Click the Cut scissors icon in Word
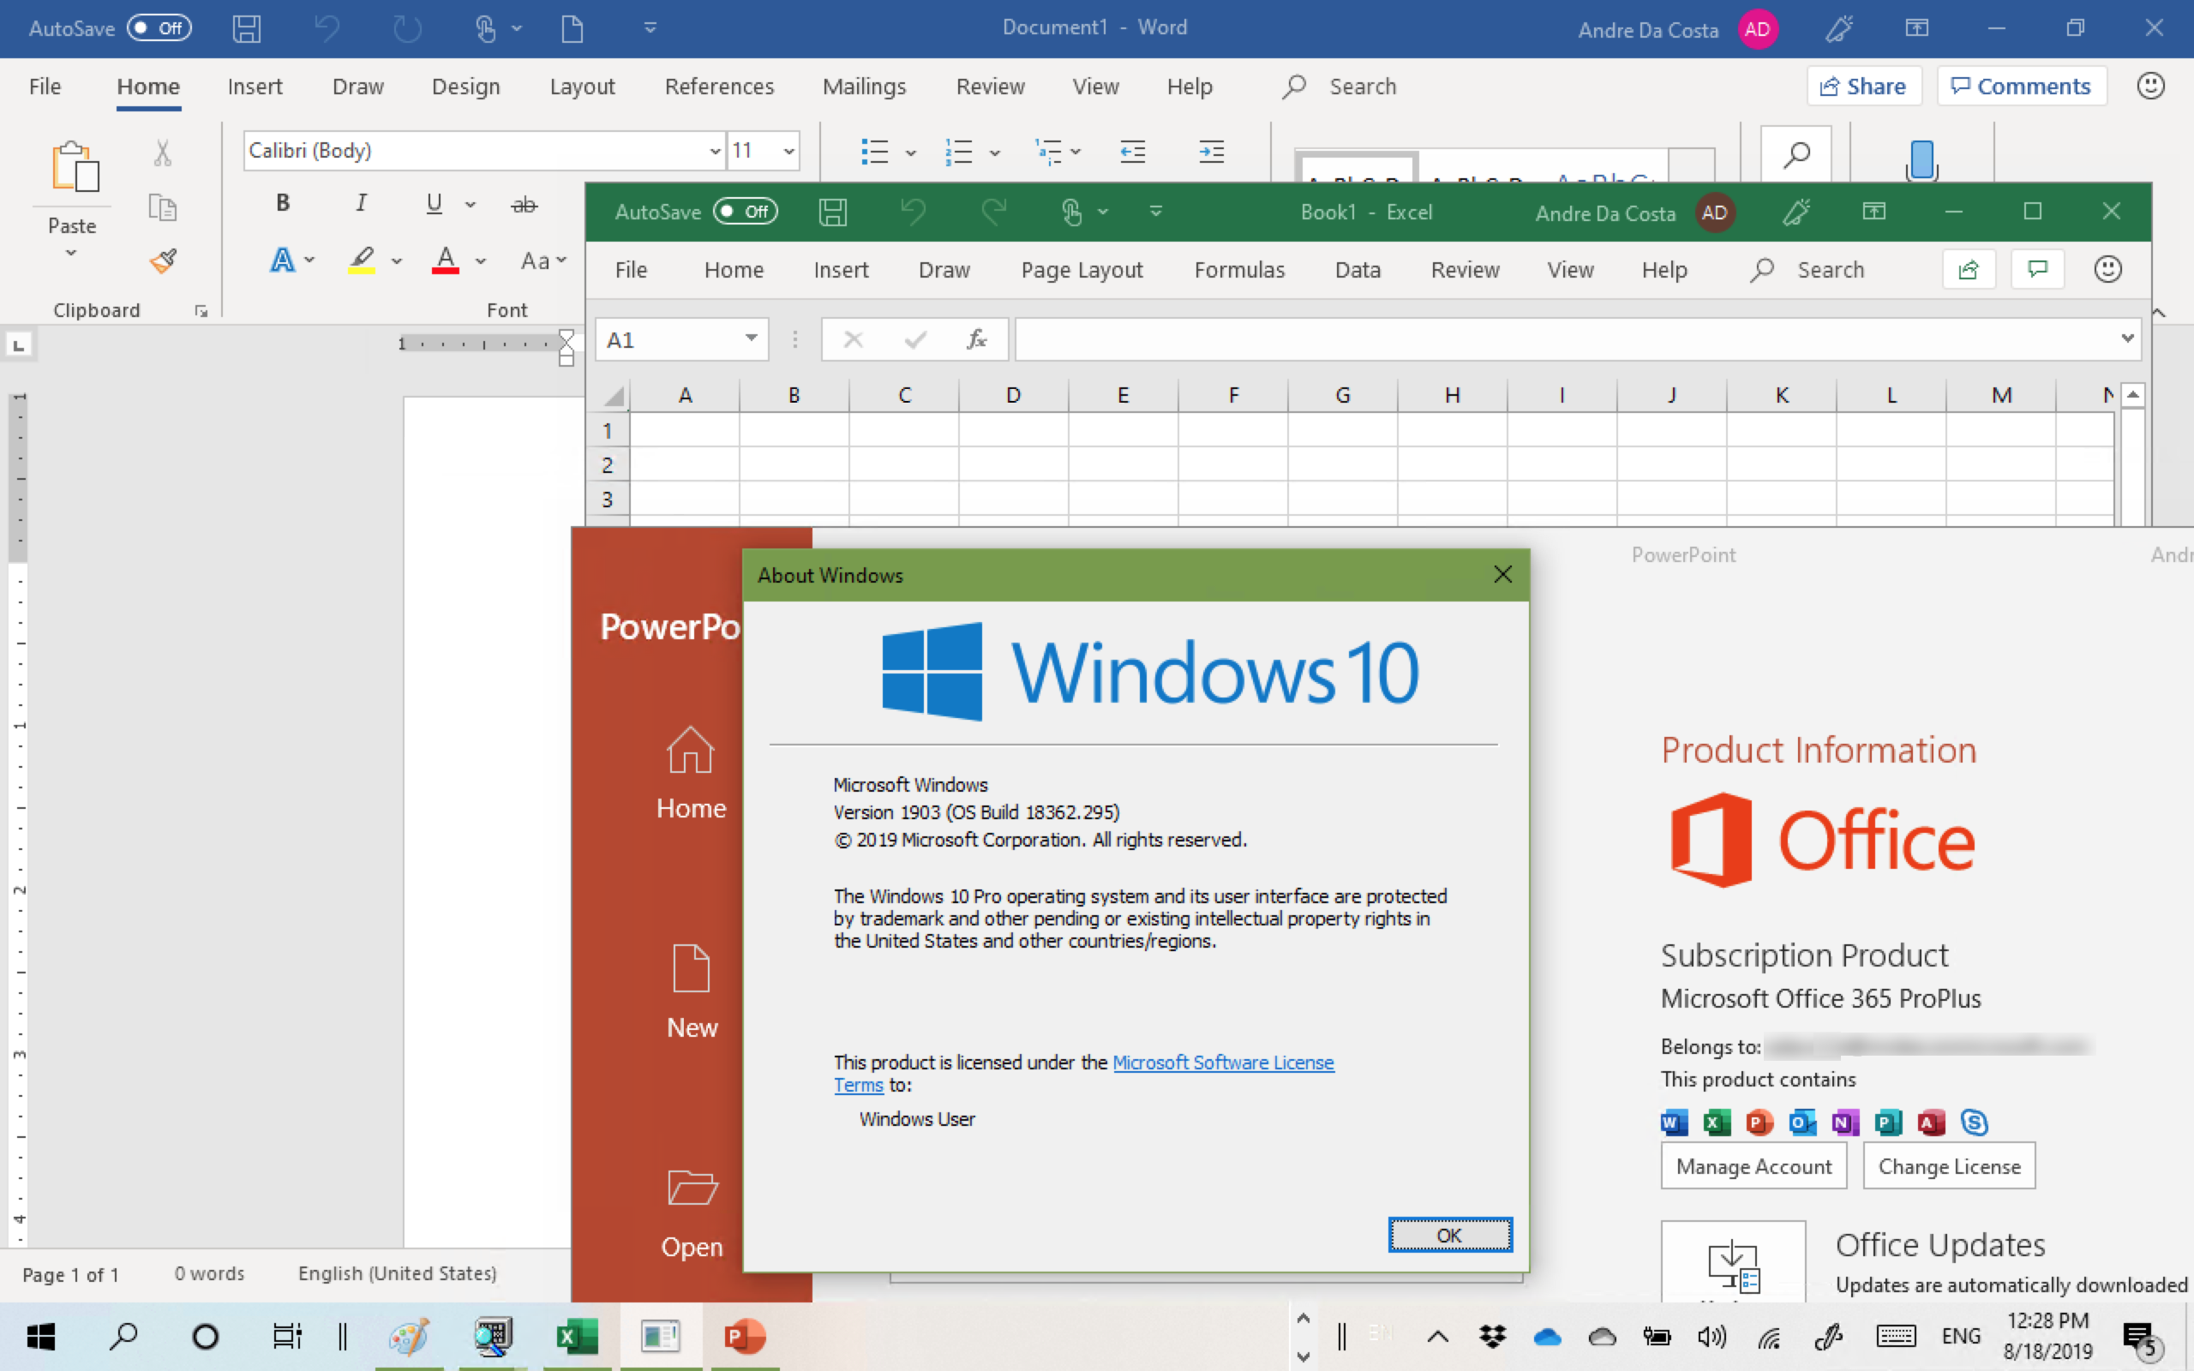The height and width of the screenshot is (1371, 2194). 162,153
